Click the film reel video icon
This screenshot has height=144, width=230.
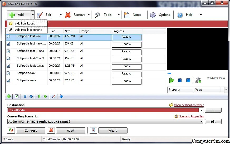pyautogui.click(x=198, y=80)
